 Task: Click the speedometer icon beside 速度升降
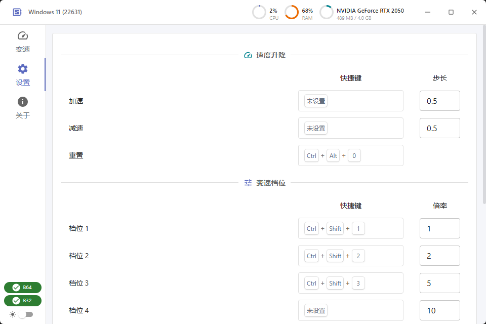248,56
